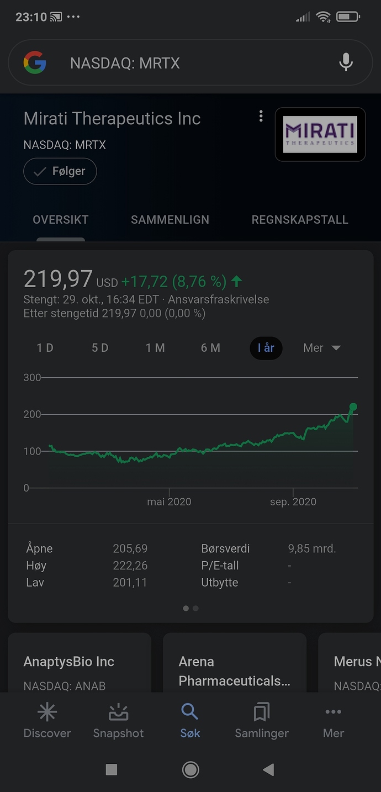The height and width of the screenshot is (792, 381).
Task: Tap the Android home circle
Action: point(190,769)
